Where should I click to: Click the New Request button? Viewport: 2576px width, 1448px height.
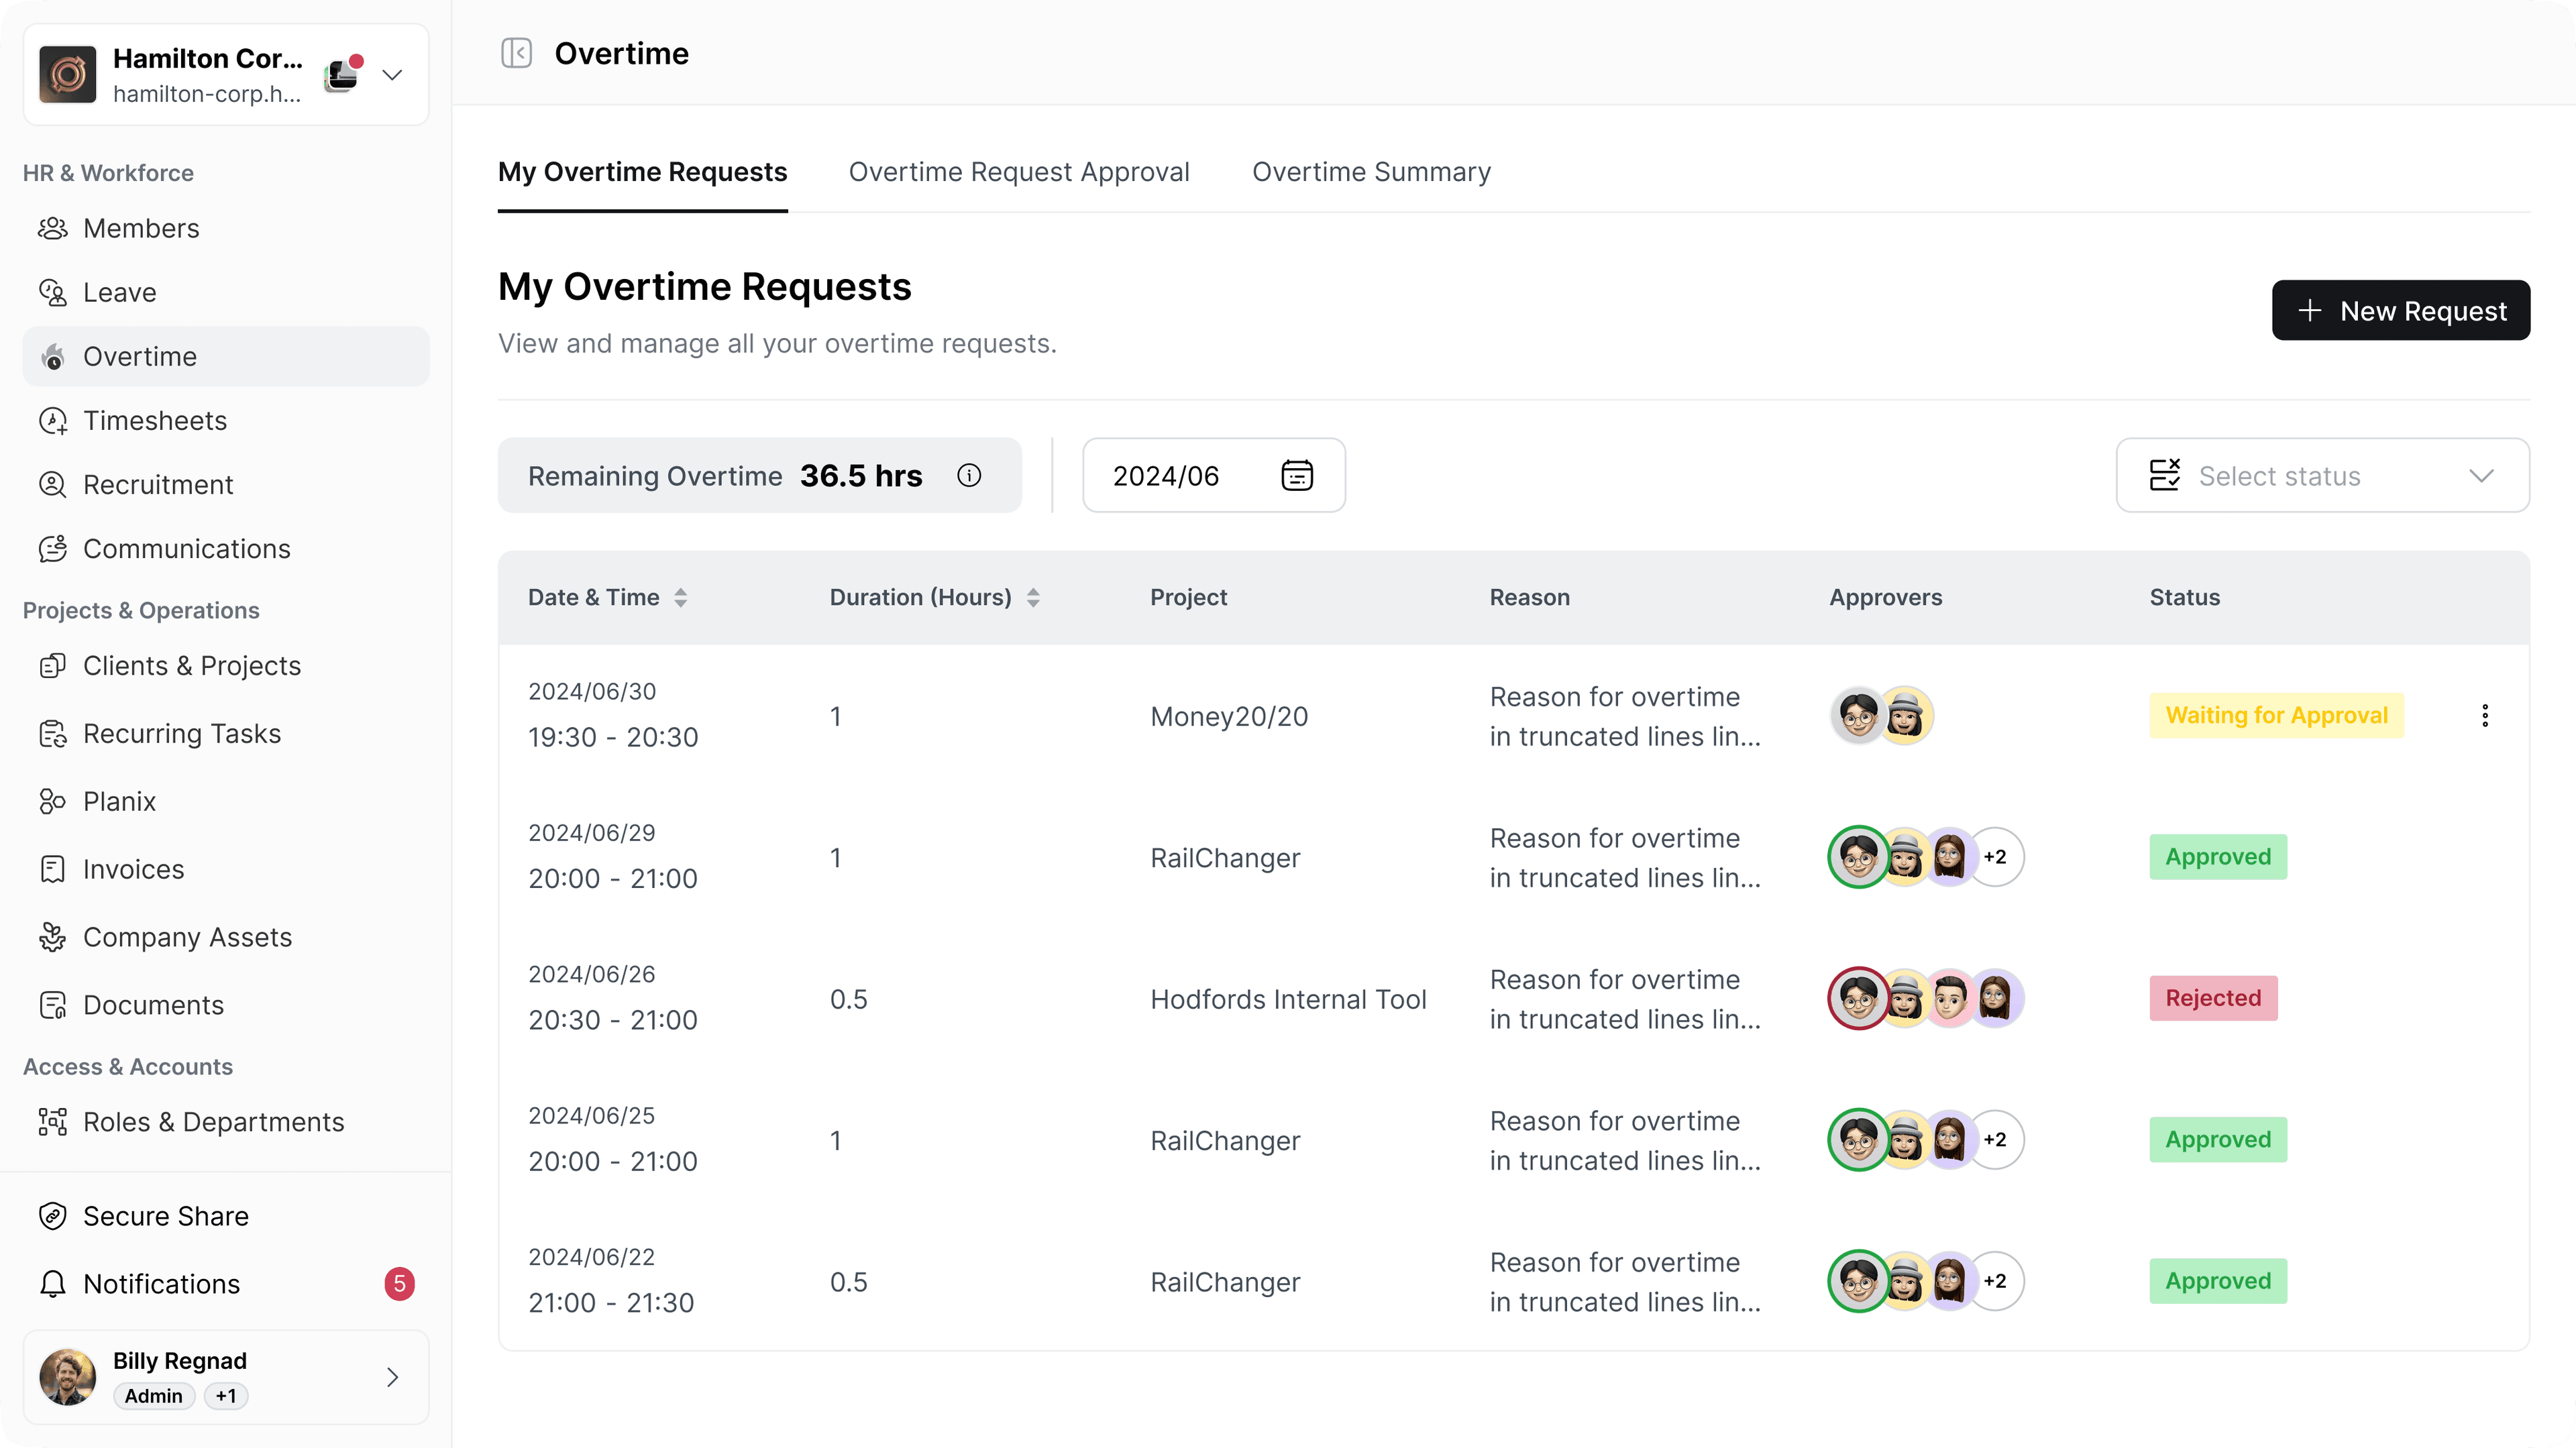[x=2400, y=310]
